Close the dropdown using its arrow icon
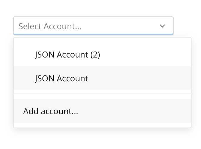This screenshot has height=149, width=201. pos(162,26)
